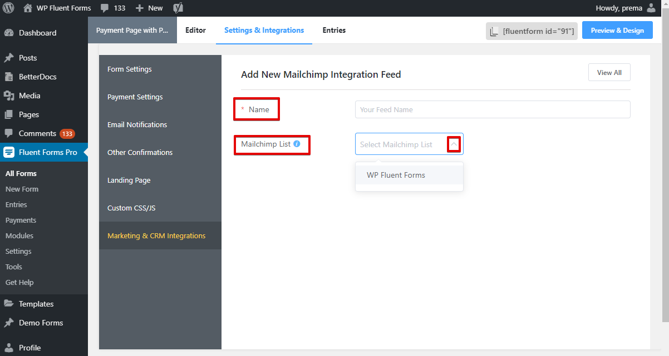The image size is (669, 356).
Task: Open Payments submenu
Action: 21,220
